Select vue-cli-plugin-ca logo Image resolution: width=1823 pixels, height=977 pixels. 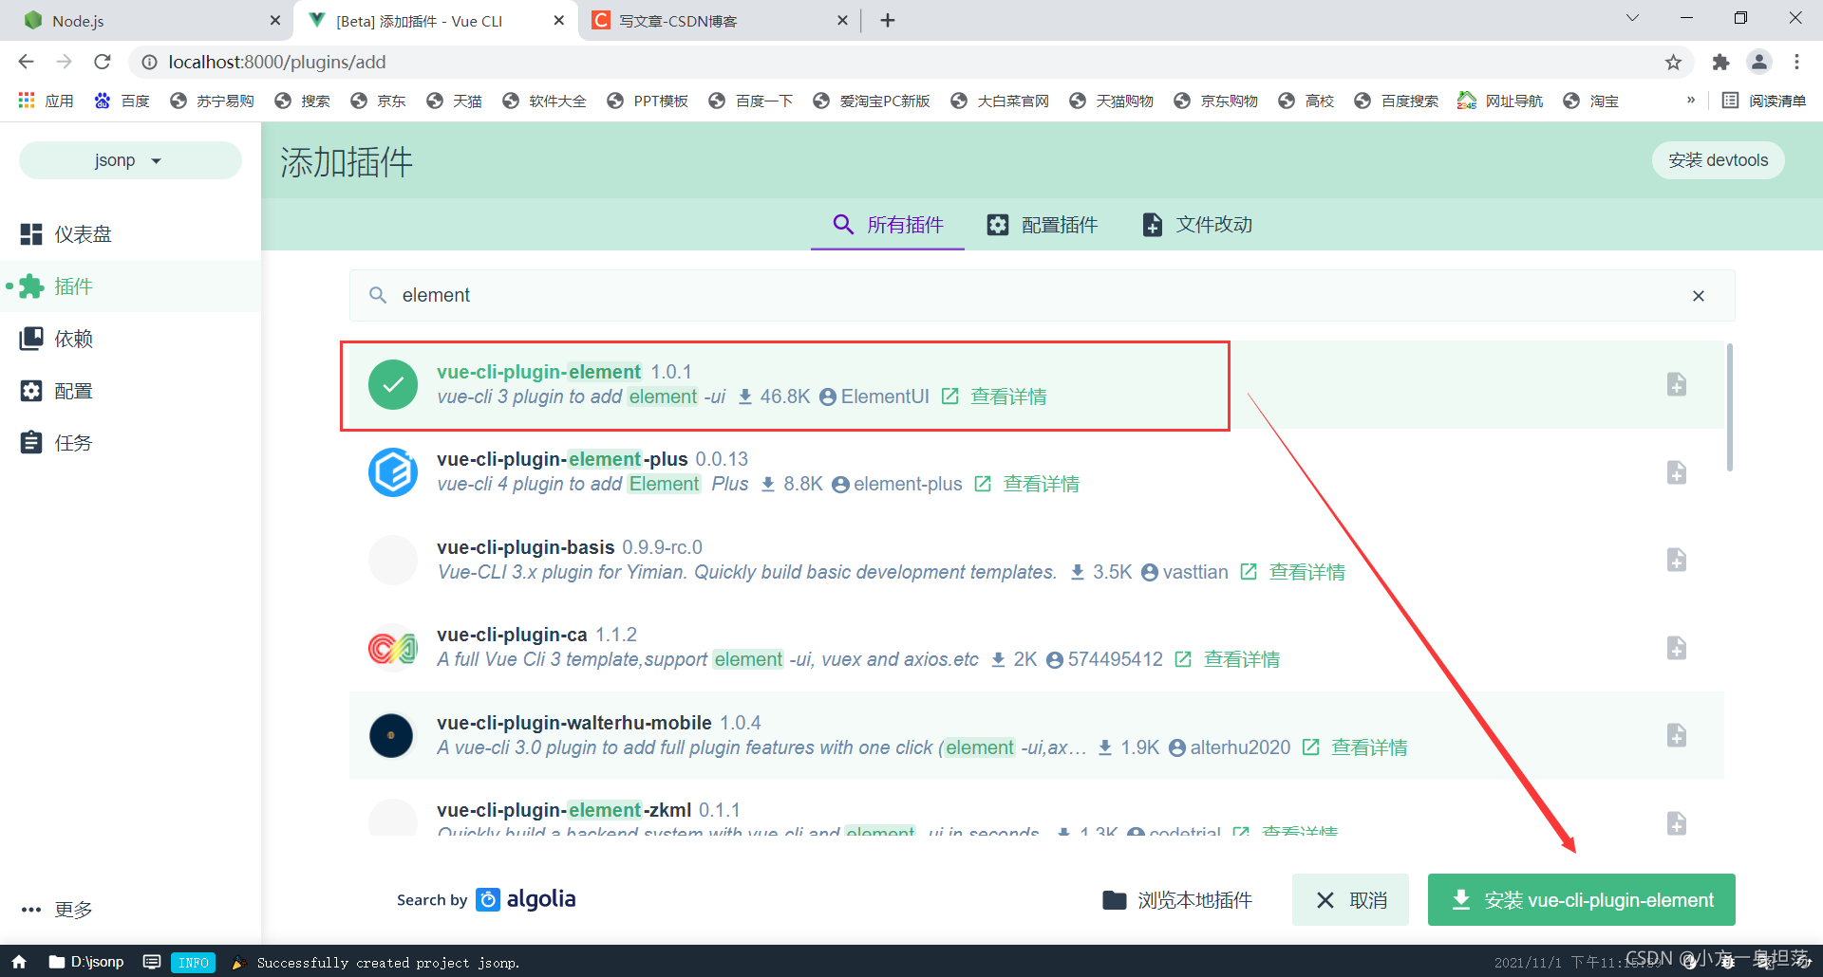click(x=393, y=648)
